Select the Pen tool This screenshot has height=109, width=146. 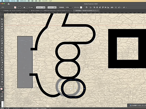coord(2,26)
